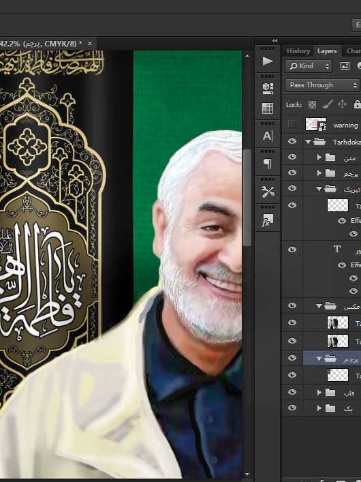Filter layers by pixel layers icon
This screenshot has width=361, height=482.
pos(345,65)
